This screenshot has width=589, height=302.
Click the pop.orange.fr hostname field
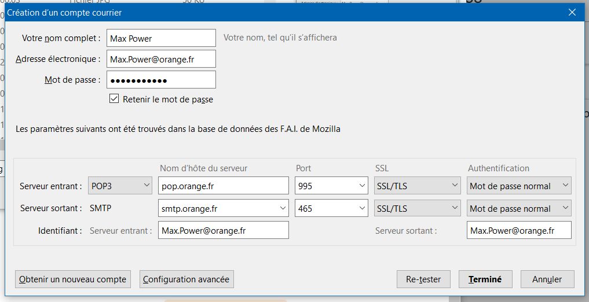[x=223, y=186]
